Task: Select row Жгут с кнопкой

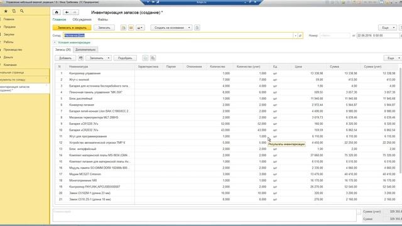Action: (x=227, y=80)
